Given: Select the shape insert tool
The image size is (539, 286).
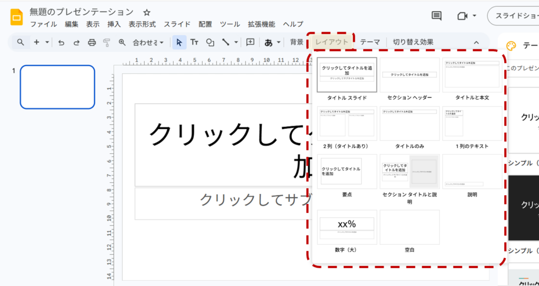Looking at the screenshot, I should [210, 42].
